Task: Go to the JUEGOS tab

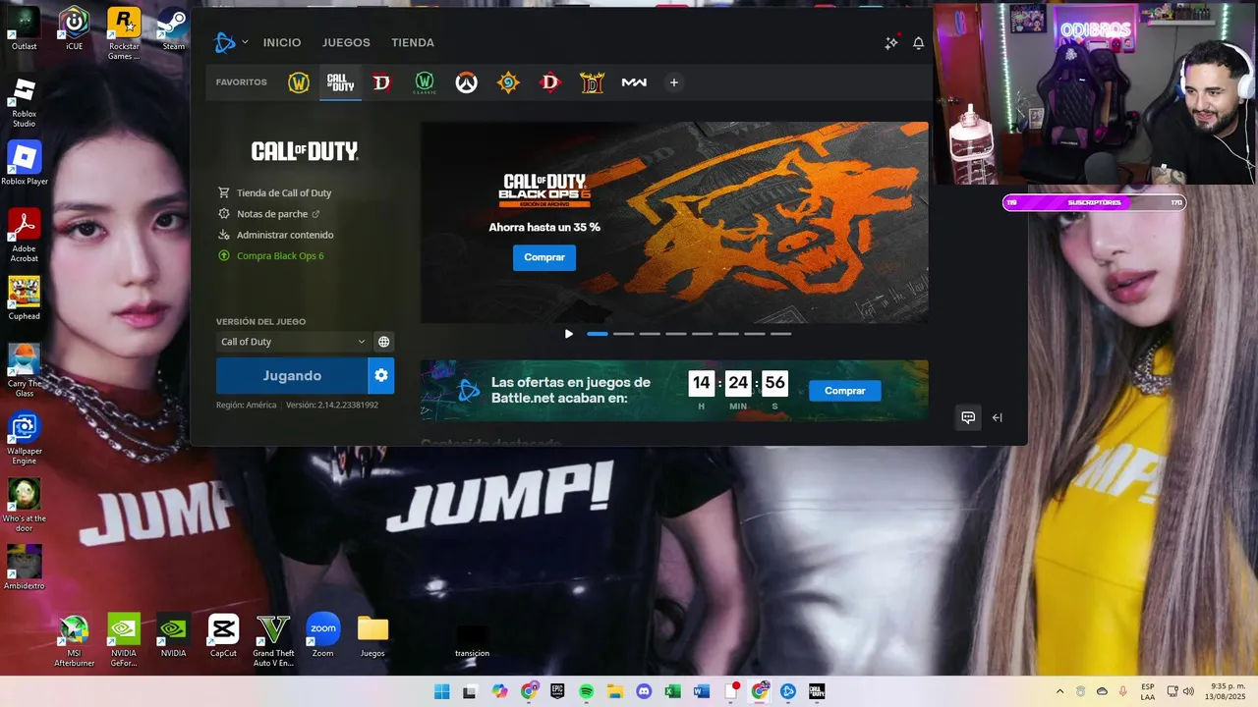Action: coord(346,43)
